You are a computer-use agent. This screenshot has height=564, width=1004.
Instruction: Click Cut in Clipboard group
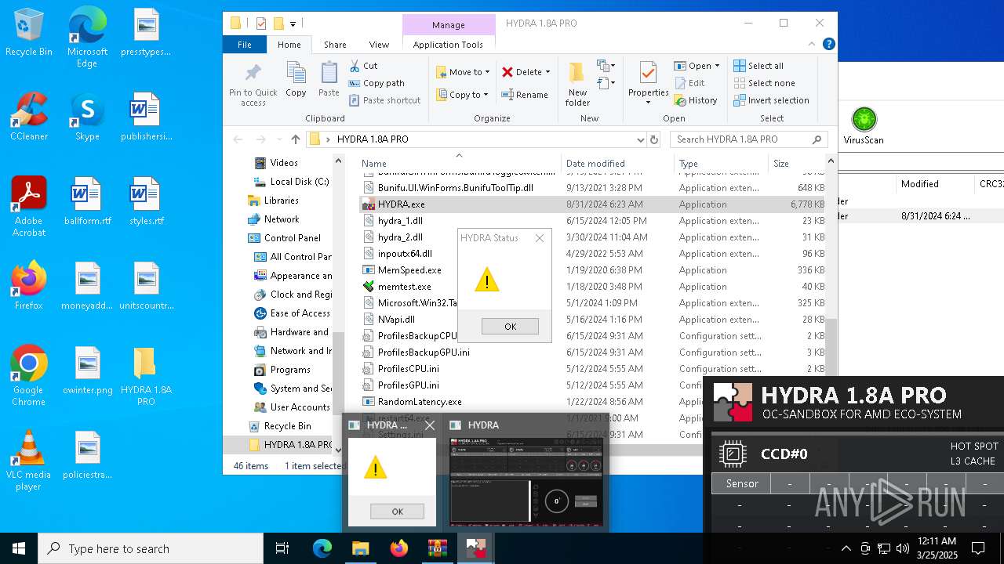[x=363, y=66]
